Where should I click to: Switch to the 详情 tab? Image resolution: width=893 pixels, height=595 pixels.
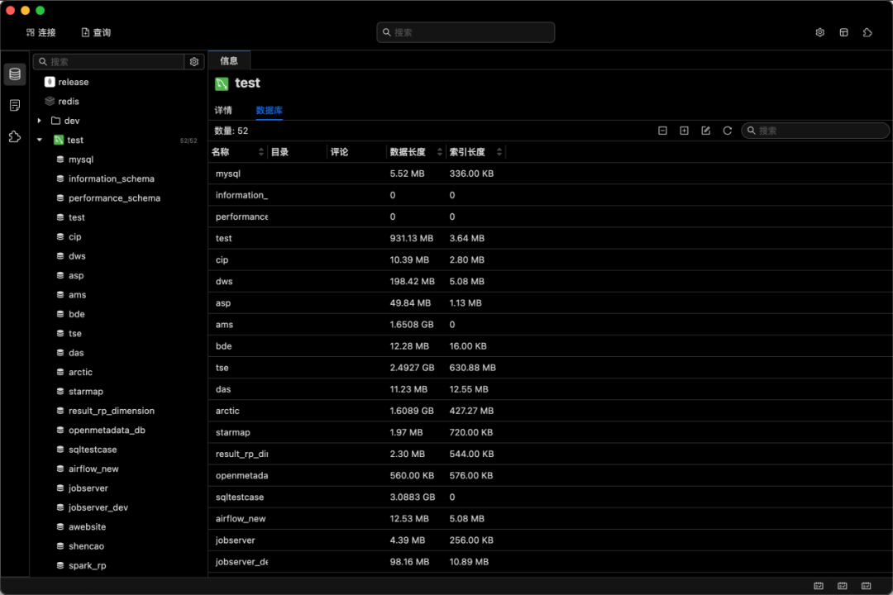pyautogui.click(x=223, y=110)
